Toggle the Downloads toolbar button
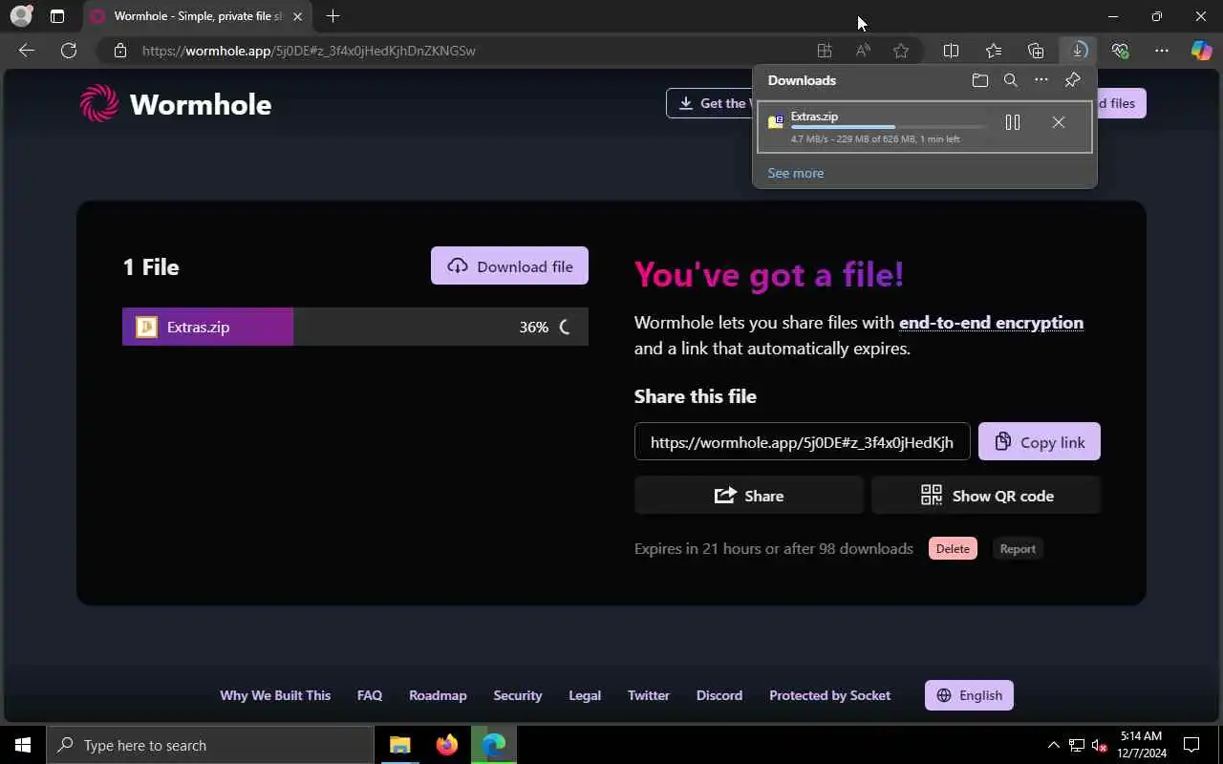1223x764 pixels. pos(1078,51)
